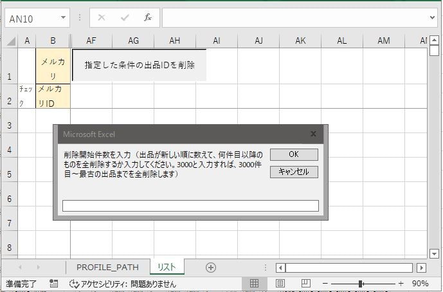Click the horizontal scrollbar right arrow
Image resolution: width=443 pixels, height=292 pixels.
click(422, 268)
